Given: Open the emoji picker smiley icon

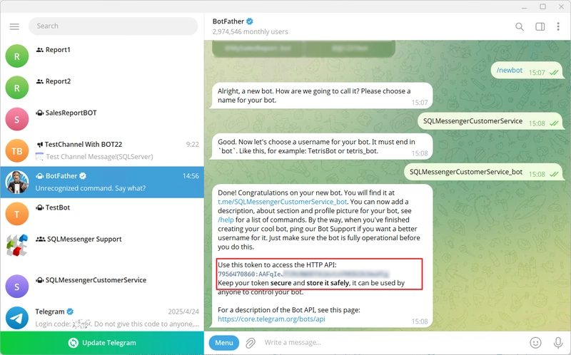Looking at the screenshot, I should [535, 343].
